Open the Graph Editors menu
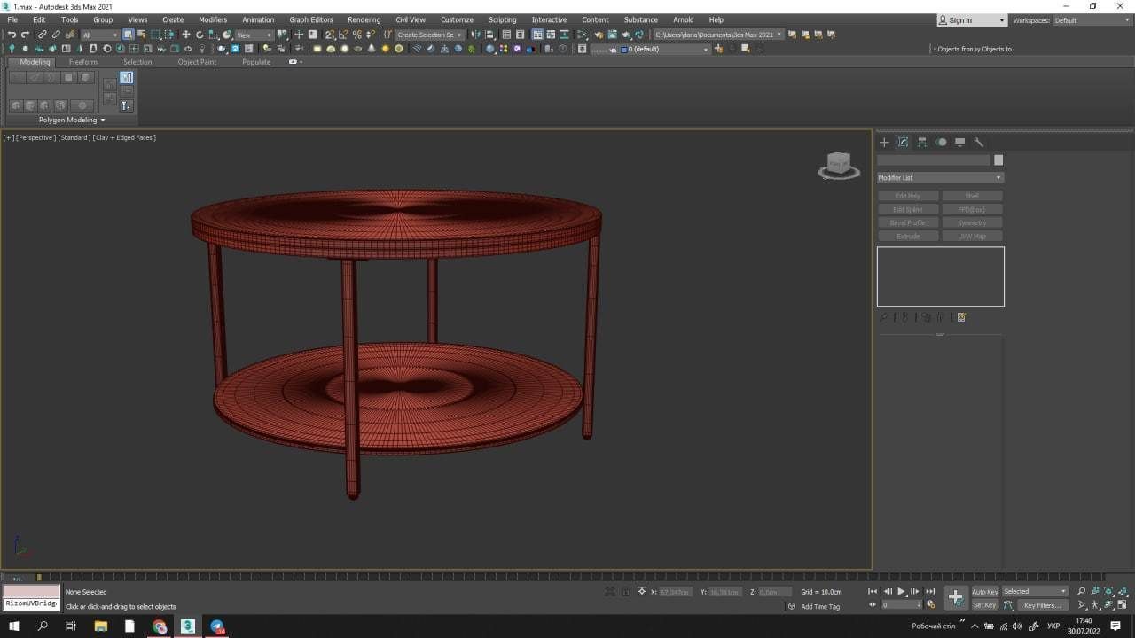 coord(311,19)
